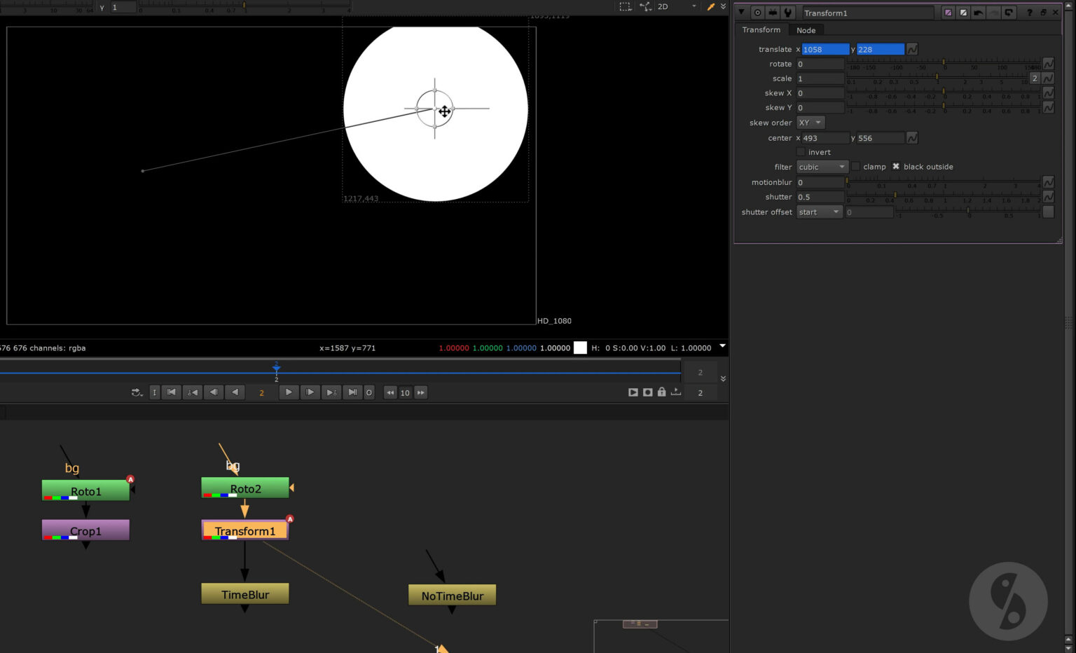Image resolution: width=1076 pixels, height=653 pixels.
Task: Click the question mark help icon in properties panel
Action: 1030,13
